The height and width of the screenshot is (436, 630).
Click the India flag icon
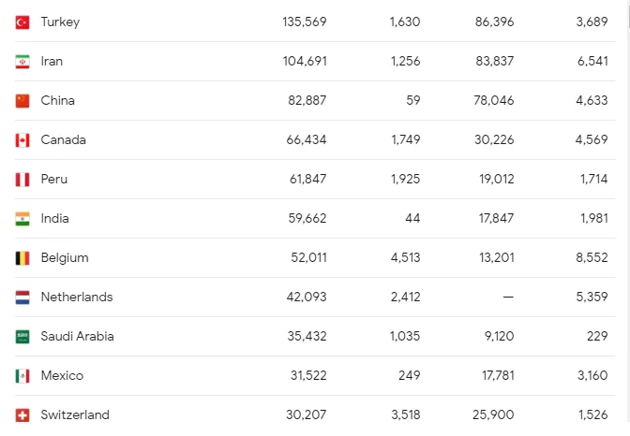click(x=22, y=219)
